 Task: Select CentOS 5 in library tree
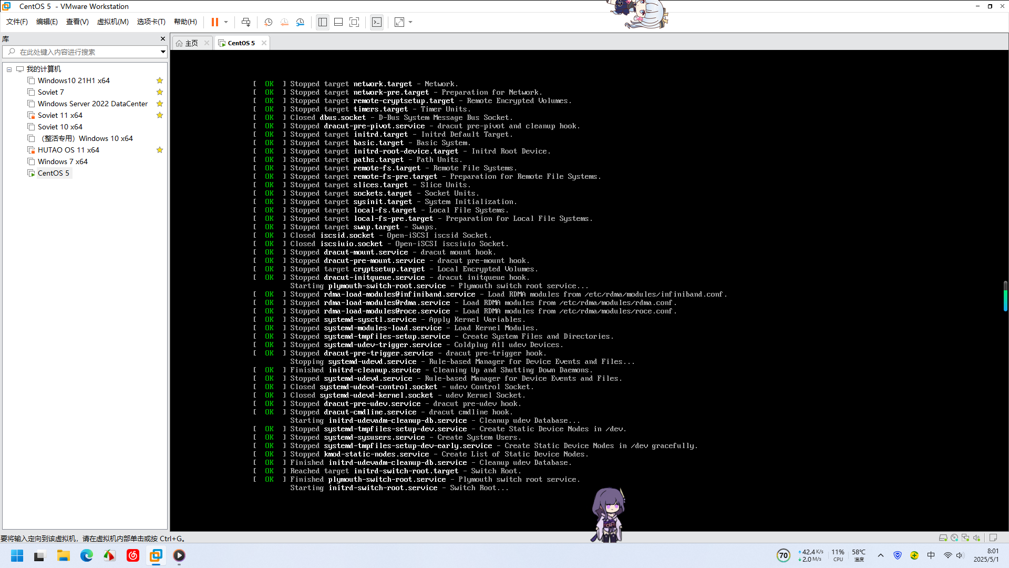[x=53, y=173]
